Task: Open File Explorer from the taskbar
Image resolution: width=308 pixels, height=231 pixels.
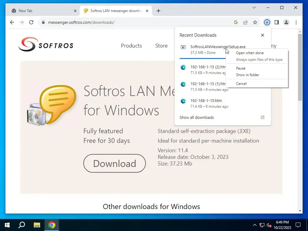Action: point(37,225)
